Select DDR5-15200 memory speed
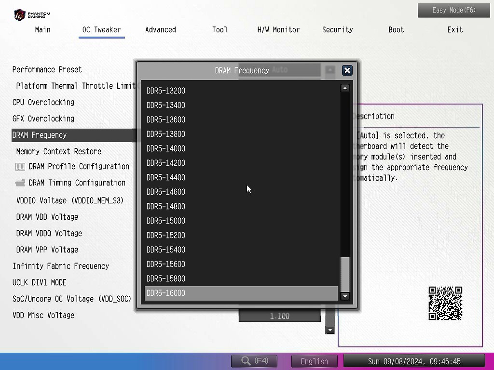 [241, 235]
